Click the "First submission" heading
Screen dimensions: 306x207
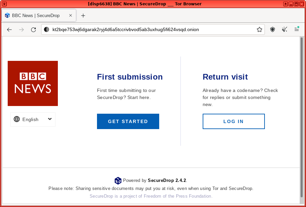(x=130, y=77)
